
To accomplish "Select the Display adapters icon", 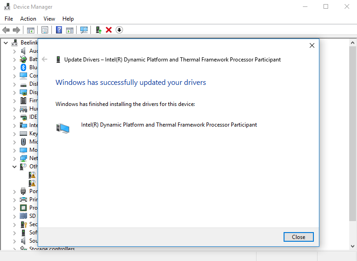I will tap(23, 92).
